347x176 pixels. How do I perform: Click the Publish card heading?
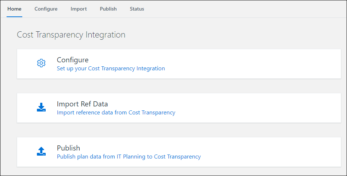68,148
